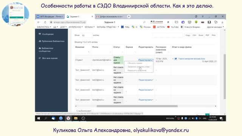
Task: Open the AUTO.RU bookmark
Action: (x=159, y=27)
